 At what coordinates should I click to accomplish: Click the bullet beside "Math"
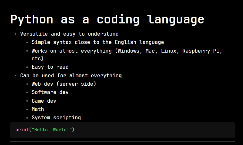(27, 109)
